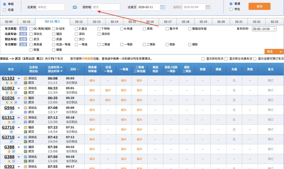Viewport: 284px width, 169px height.
Task: Click the 目的地 destination input field
Action: (106, 7)
